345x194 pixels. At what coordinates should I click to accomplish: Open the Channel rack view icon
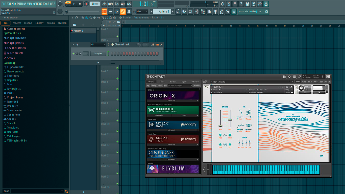[x=191, y=11]
